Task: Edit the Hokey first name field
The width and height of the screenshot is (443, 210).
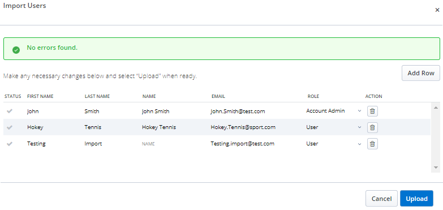Action: point(54,127)
